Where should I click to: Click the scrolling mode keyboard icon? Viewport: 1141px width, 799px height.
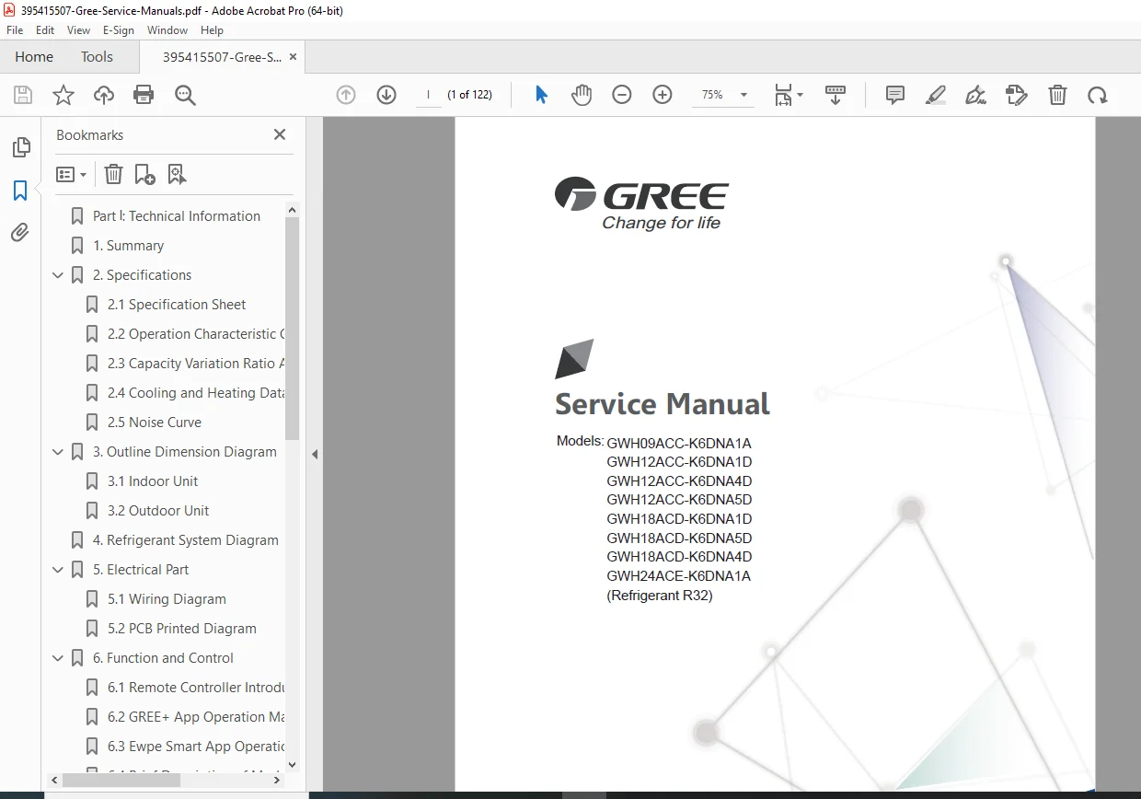[836, 95]
